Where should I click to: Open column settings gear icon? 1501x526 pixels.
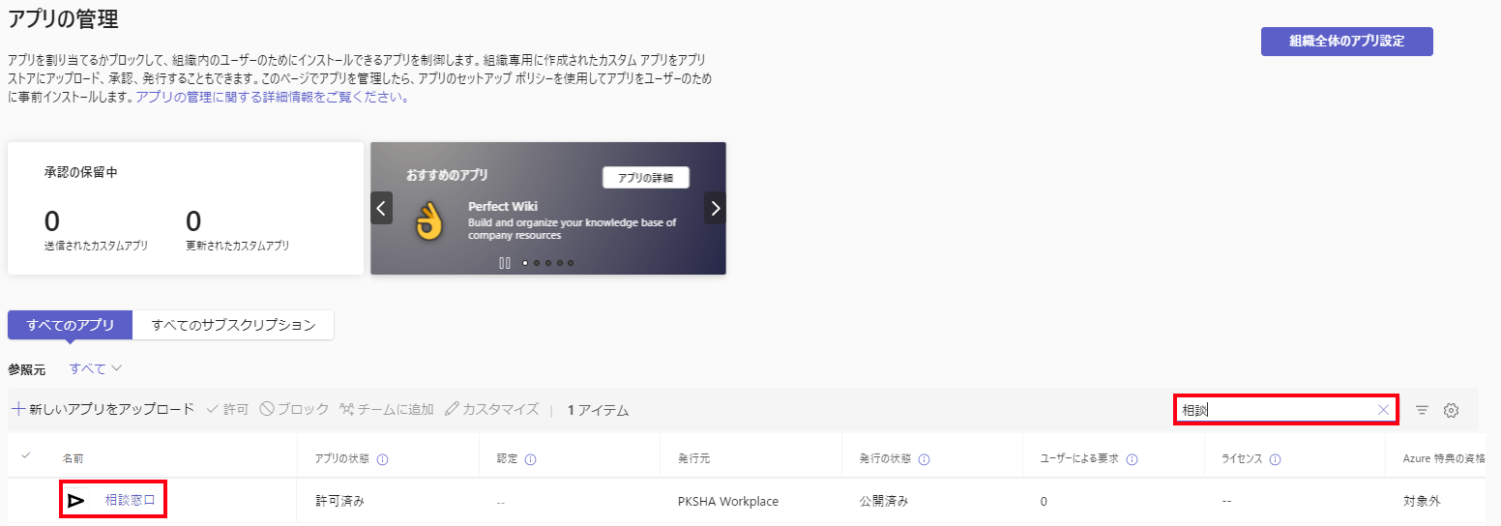pyautogui.click(x=1451, y=410)
